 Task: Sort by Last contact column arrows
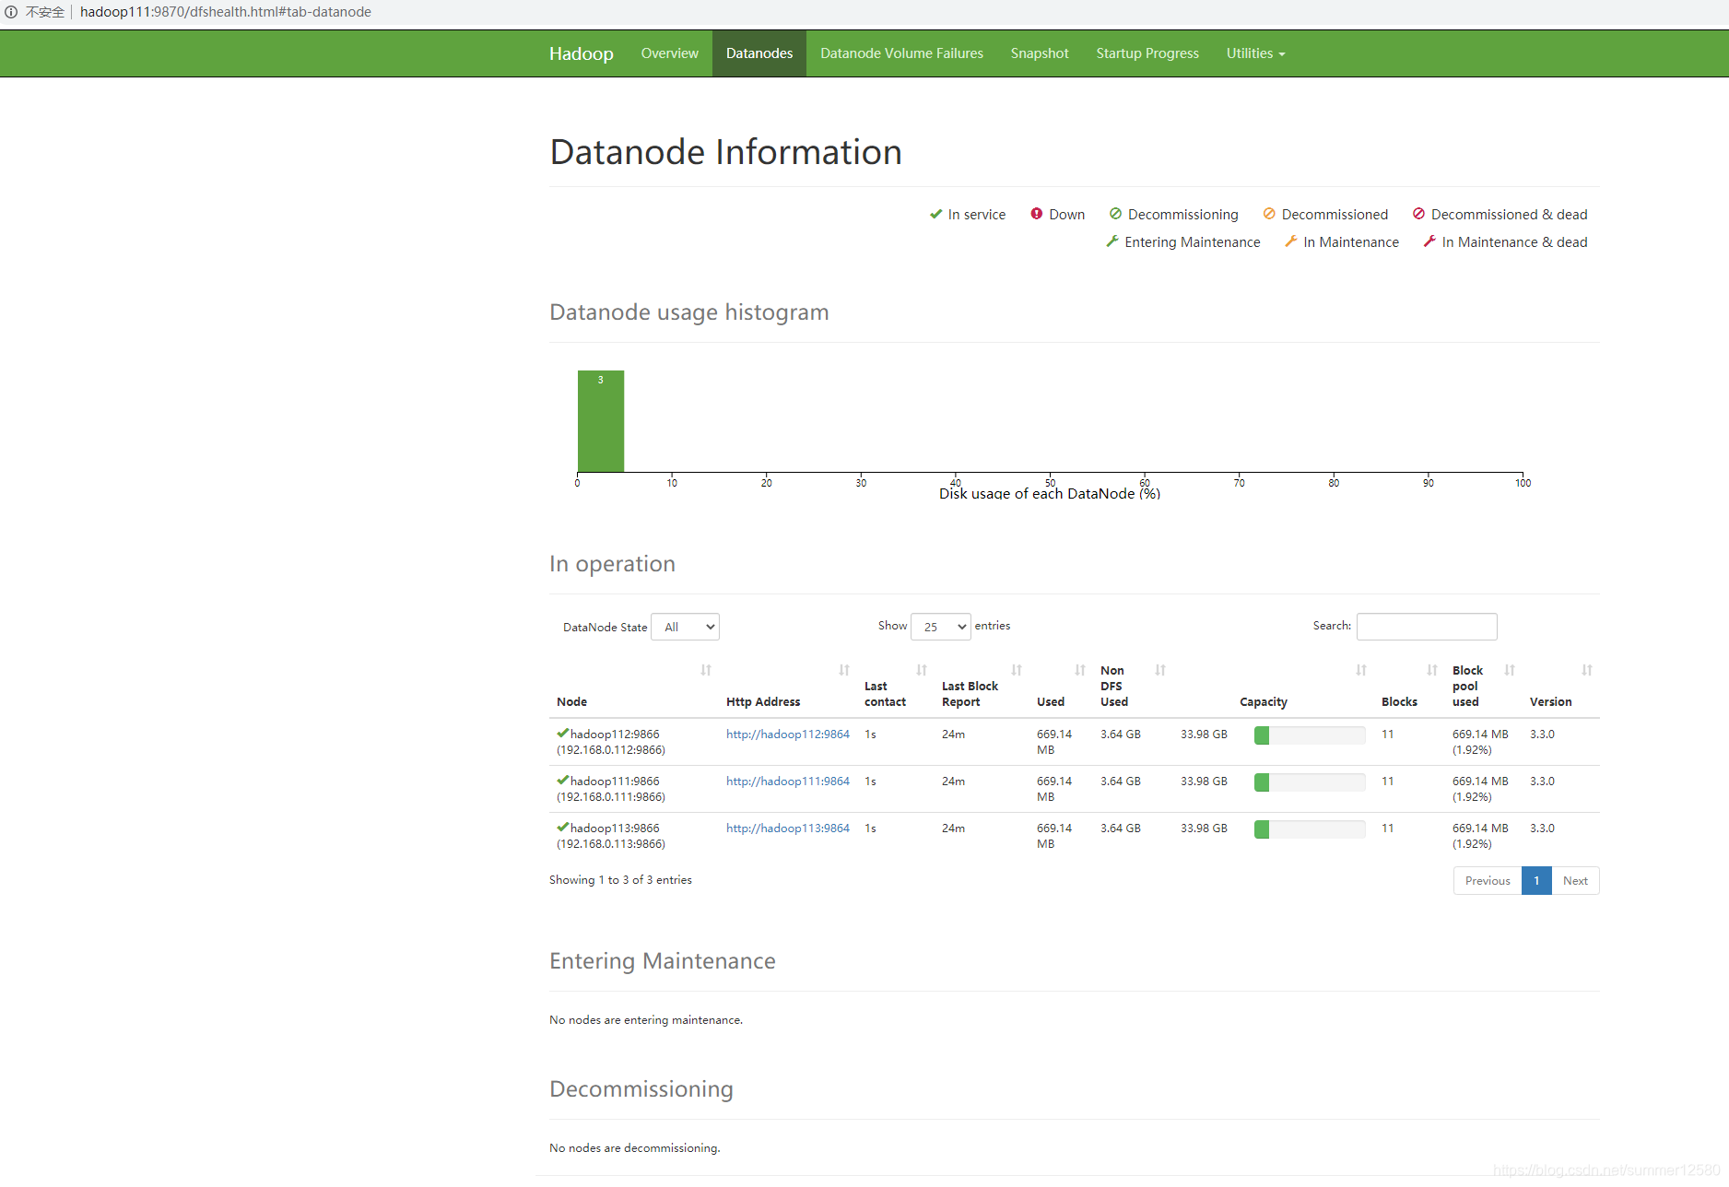922,670
